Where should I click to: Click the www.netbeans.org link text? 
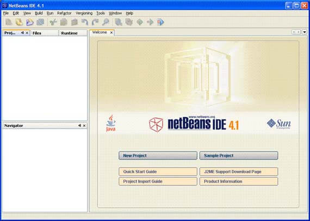[202, 117]
